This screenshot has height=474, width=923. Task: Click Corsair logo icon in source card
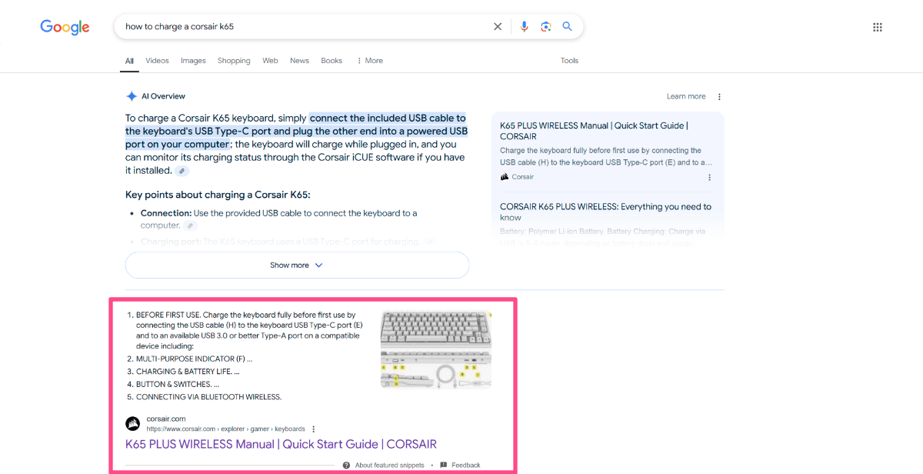pyautogui.click(x=505, y=177)
